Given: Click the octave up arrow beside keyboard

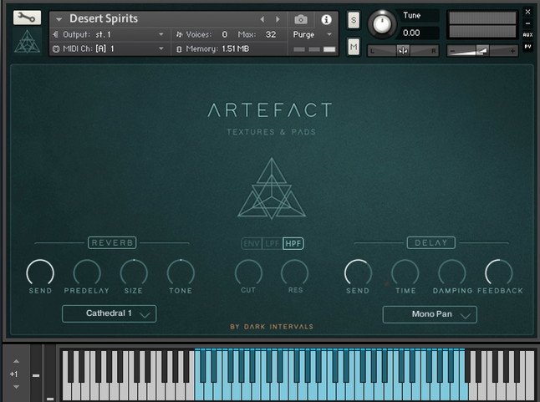Looking at the screenshot, I should (14, 361).
